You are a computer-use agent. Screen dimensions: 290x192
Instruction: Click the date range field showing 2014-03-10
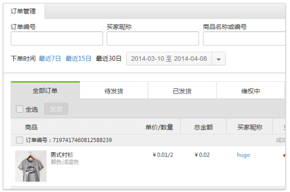click(x=169, y=59)
